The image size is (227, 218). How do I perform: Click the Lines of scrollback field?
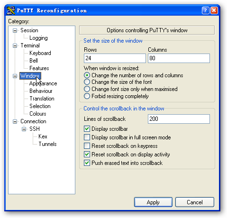[x=179, y=119]
